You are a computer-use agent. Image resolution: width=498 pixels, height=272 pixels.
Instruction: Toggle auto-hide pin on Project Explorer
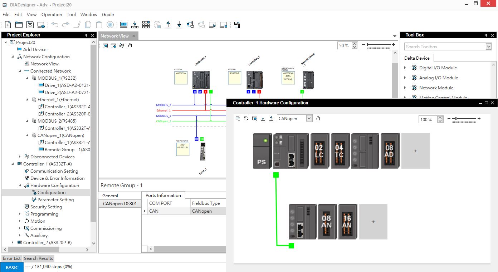[x=86, y=35]
